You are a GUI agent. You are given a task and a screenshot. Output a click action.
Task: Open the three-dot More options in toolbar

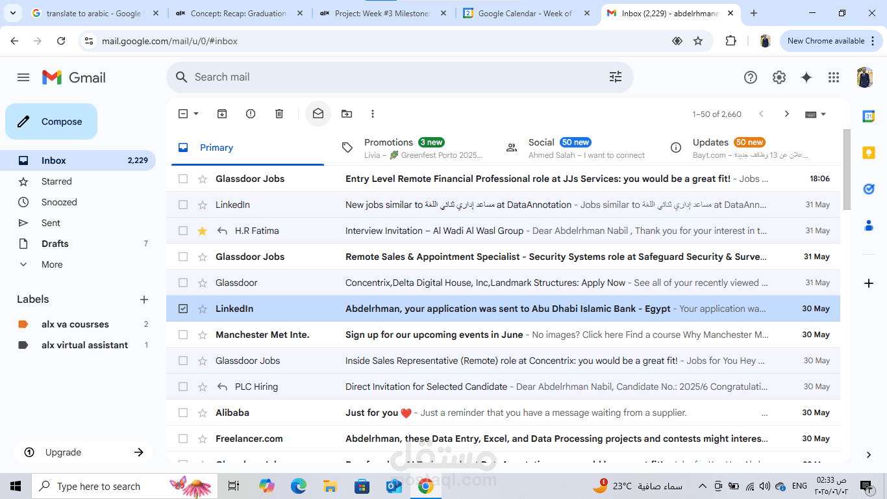point(373,114)
